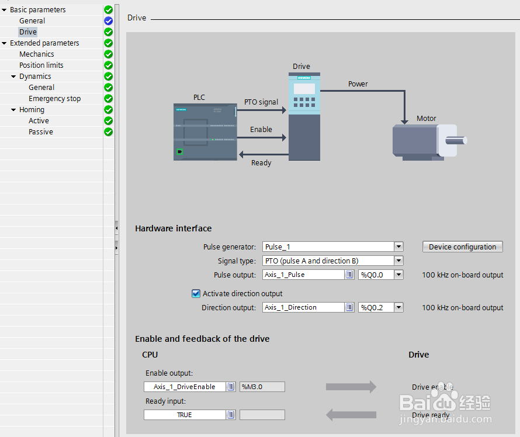
Task: Open the Pulse generator dropdown
Action: 398,247
